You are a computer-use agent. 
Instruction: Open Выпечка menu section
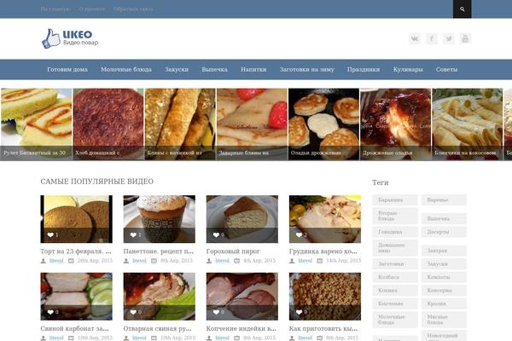214,70
